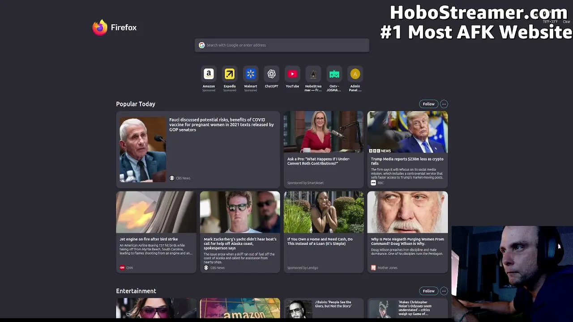573x322 pixels.
Task: Open the J Balvin story headline
Action: click(x=333, y=304)
